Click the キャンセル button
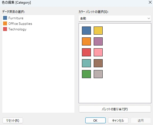This screenshot has width=153, height=125. [x=118, y=121]
